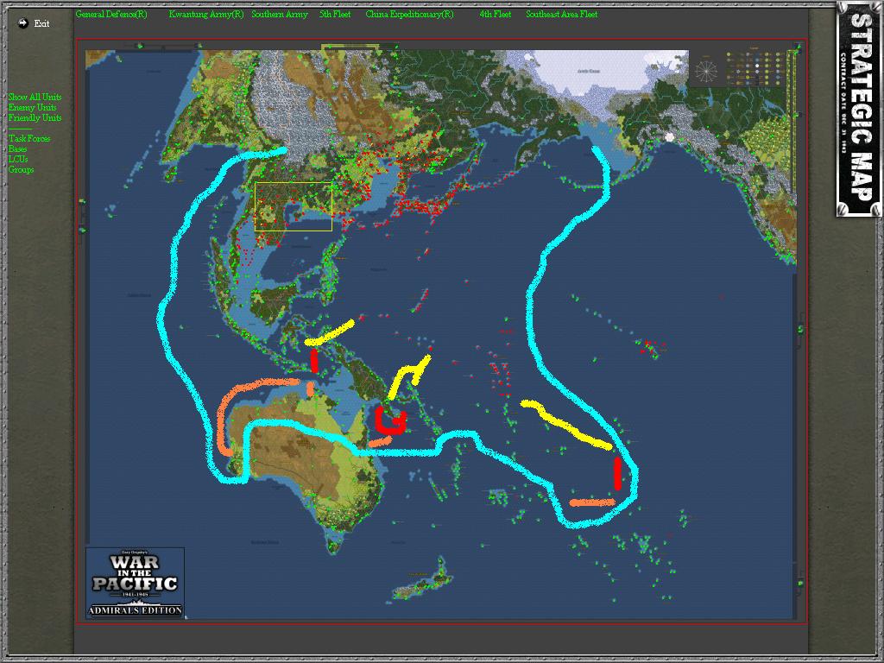The width and height of the screenshot is (884, 663).
Task: Click the Exit arrow icon
Action: pos(22,23)
